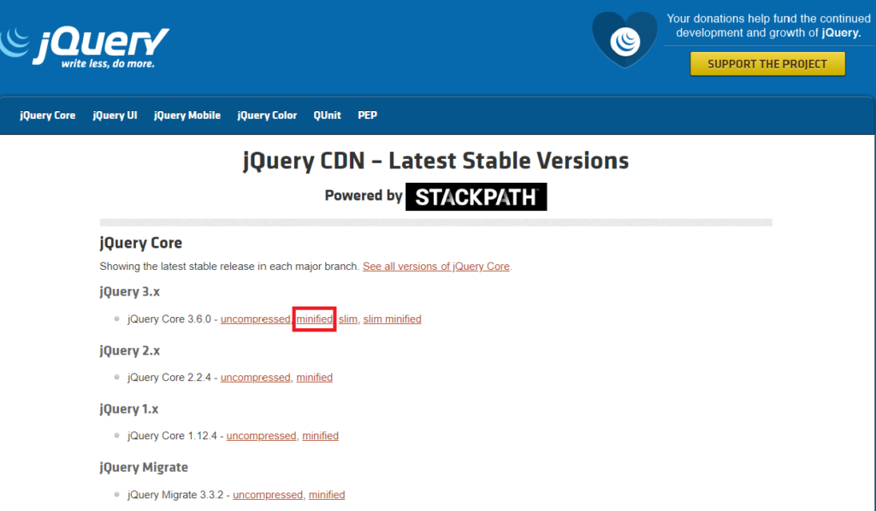The width and height of the screenshot is (876, 511).
Task: Open jQuery 2.2.4 uncompressed link
Action: (x=255, y=378)
